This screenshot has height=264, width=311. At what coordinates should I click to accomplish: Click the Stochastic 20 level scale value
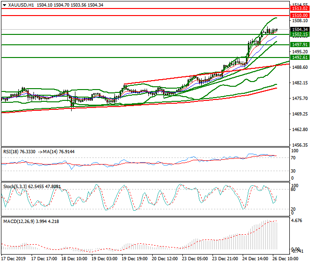pos(293,209)
